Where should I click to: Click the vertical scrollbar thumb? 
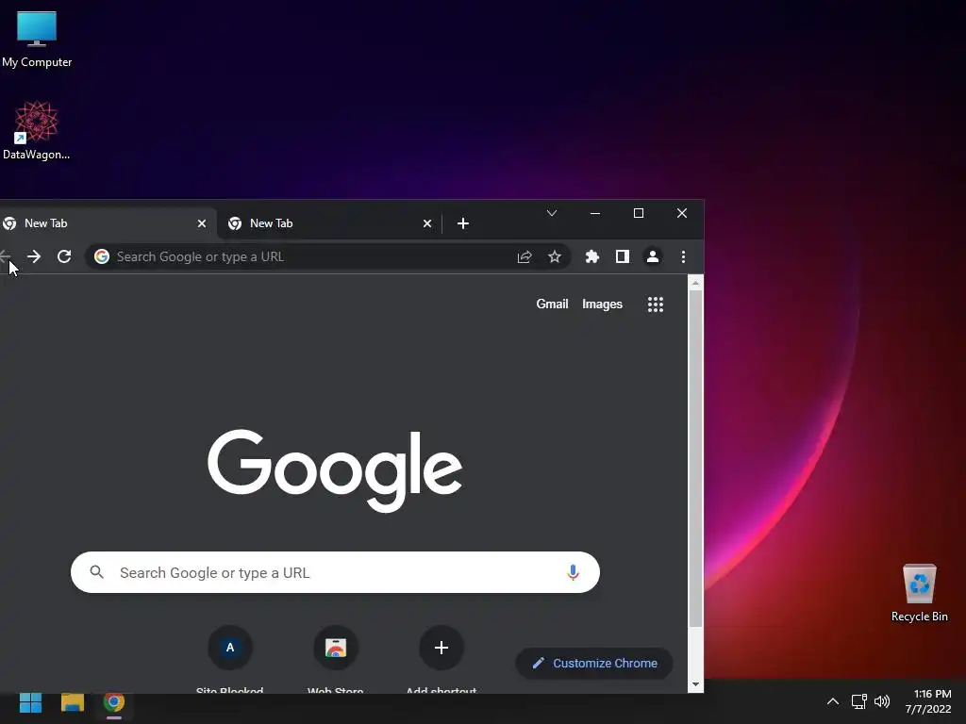point(695,459)
